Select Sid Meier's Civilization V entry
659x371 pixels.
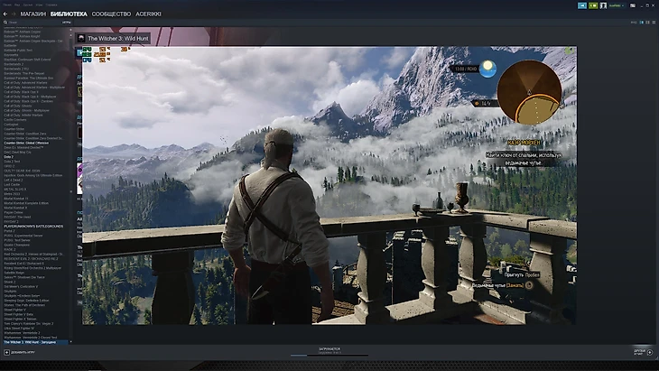point(21,286)
